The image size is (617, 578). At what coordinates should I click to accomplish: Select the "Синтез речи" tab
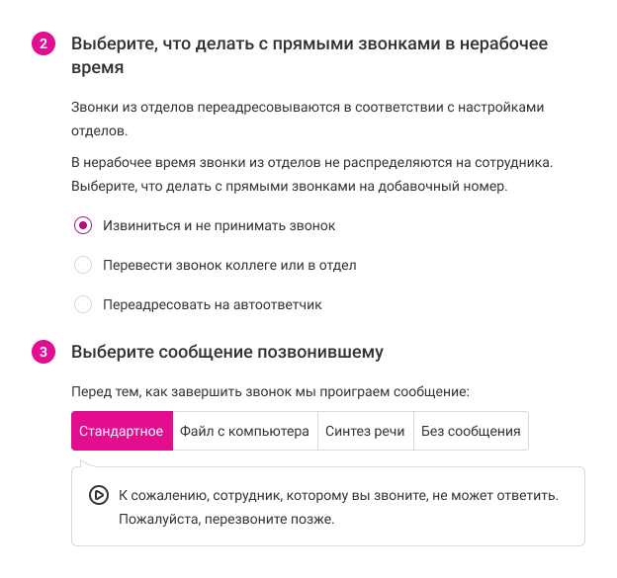coord(364,432)
